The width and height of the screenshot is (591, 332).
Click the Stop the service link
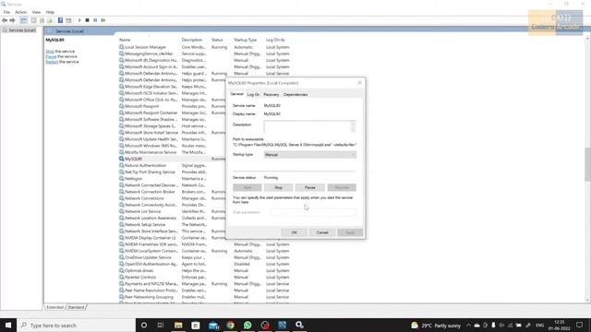(x=50, y=52)
